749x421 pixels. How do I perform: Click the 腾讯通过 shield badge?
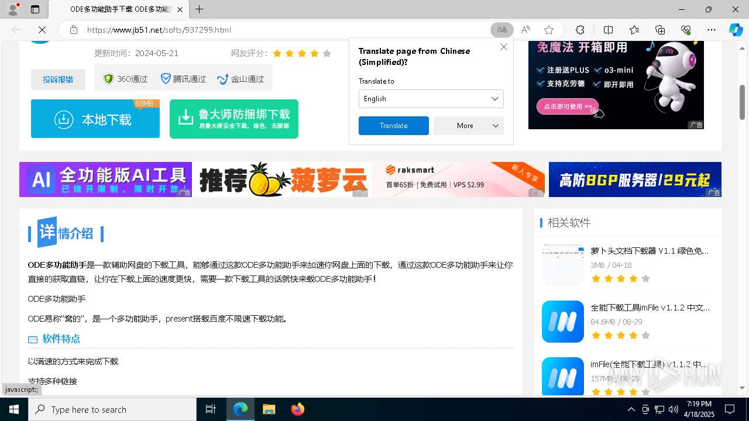click(183, 79)
